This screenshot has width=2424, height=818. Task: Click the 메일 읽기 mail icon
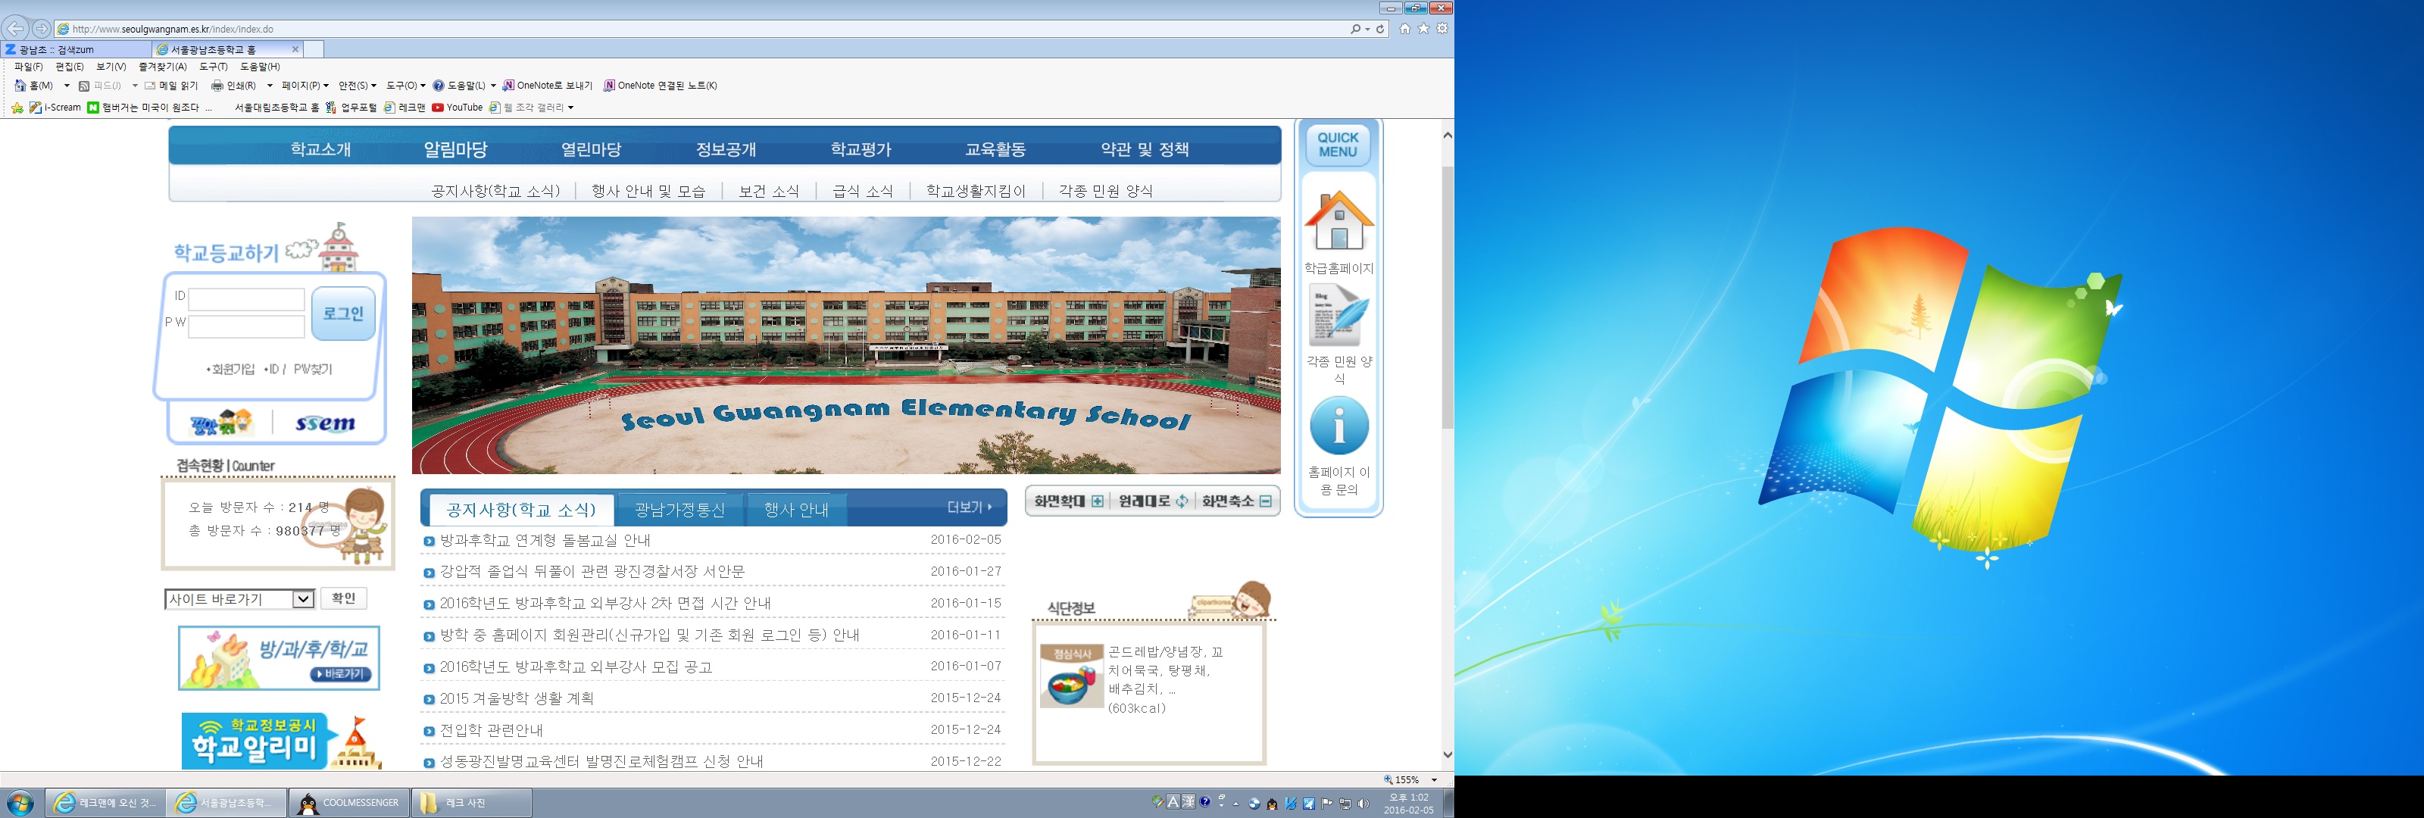click(150, 86)
